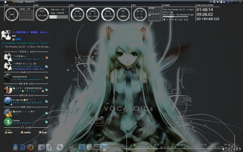This screenshot has height=152, width=243.
Task: Collapse the Gtalk (1/1) group
Action: pos(26,72)
